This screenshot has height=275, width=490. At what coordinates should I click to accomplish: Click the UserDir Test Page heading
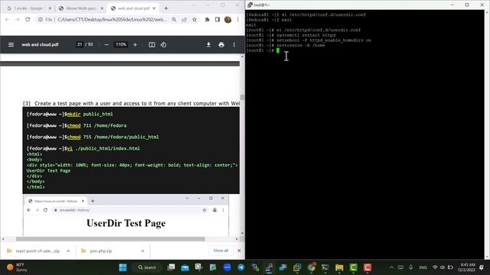click(x=126, y=223)
